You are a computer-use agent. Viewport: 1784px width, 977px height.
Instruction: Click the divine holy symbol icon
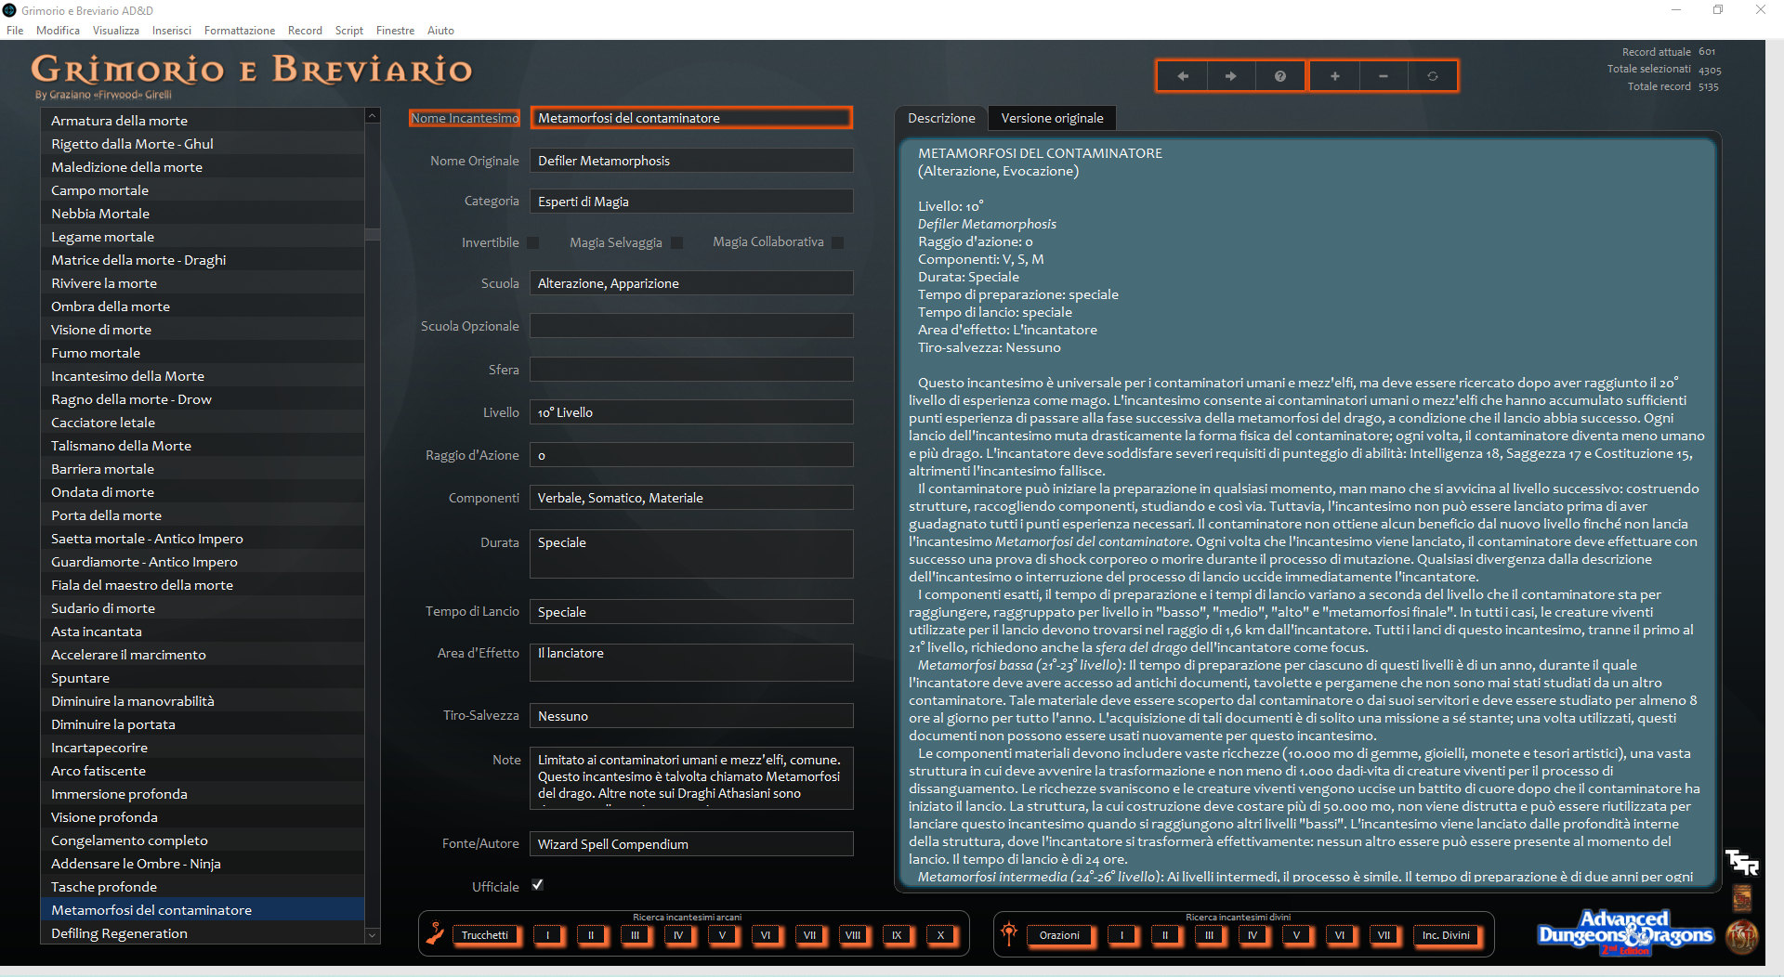pos(1009,933)
